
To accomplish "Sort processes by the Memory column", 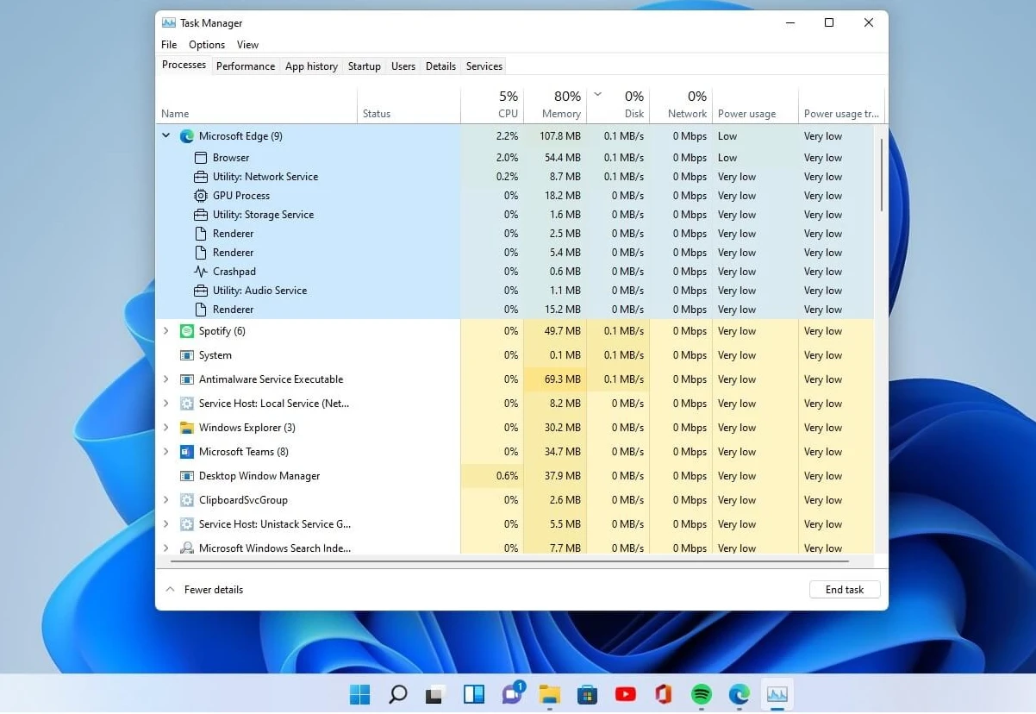I will click(x=560, y=113).
